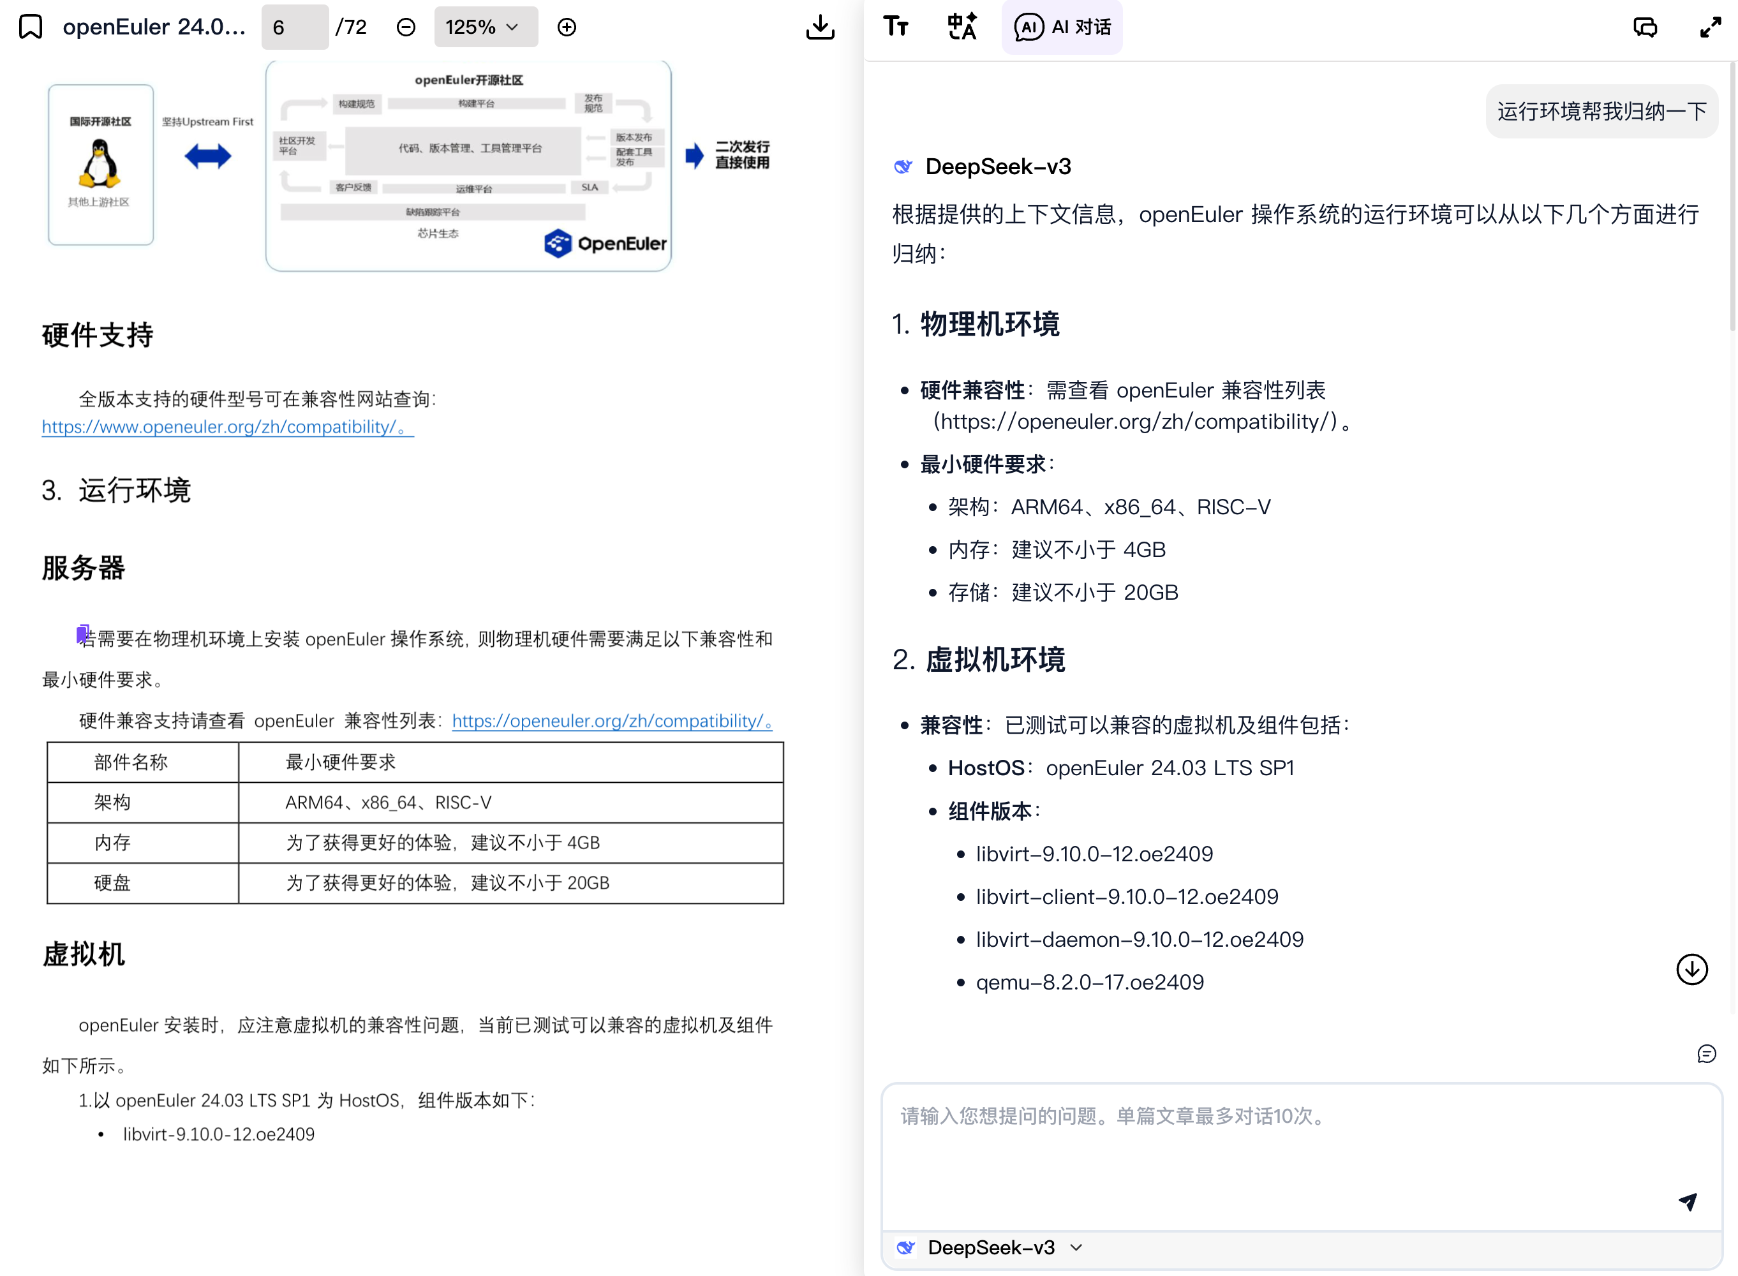The width and height of the screenshot is (1738, 1276).
Task: Open the translate tool icon
Action: (962, 27)
